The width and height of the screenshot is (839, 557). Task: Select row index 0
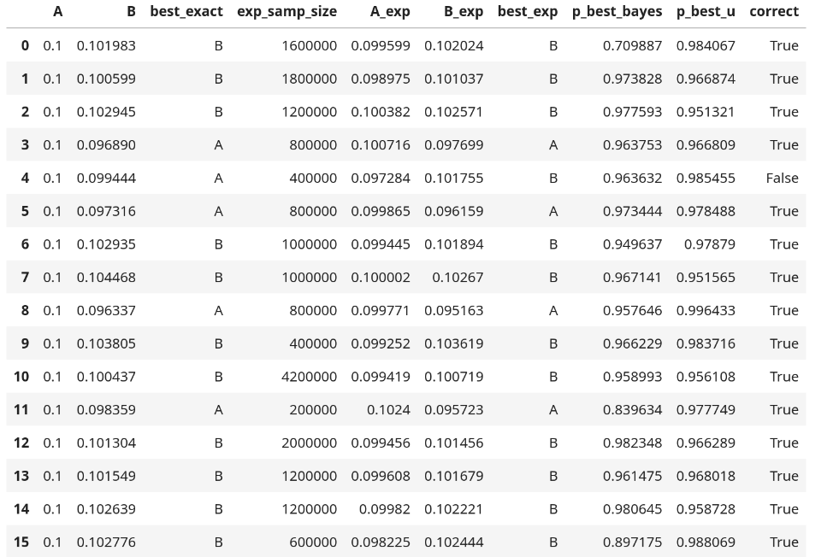[25, 46]
